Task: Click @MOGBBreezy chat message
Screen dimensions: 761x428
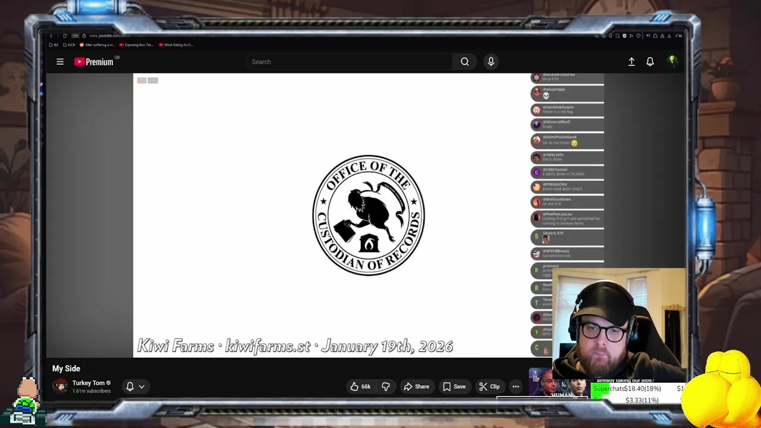Action: point(567,253)
